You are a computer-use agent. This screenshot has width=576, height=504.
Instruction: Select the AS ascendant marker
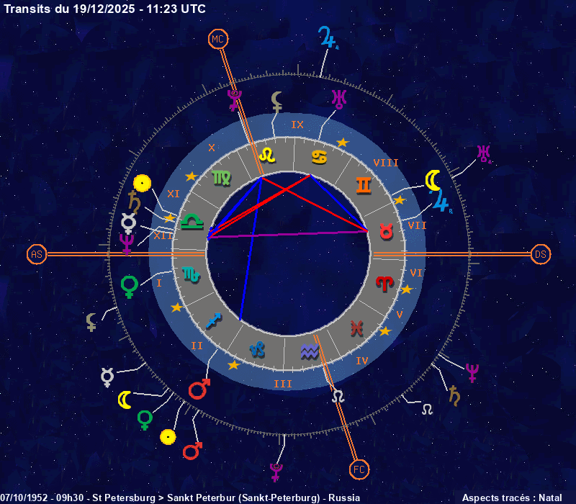37,254
